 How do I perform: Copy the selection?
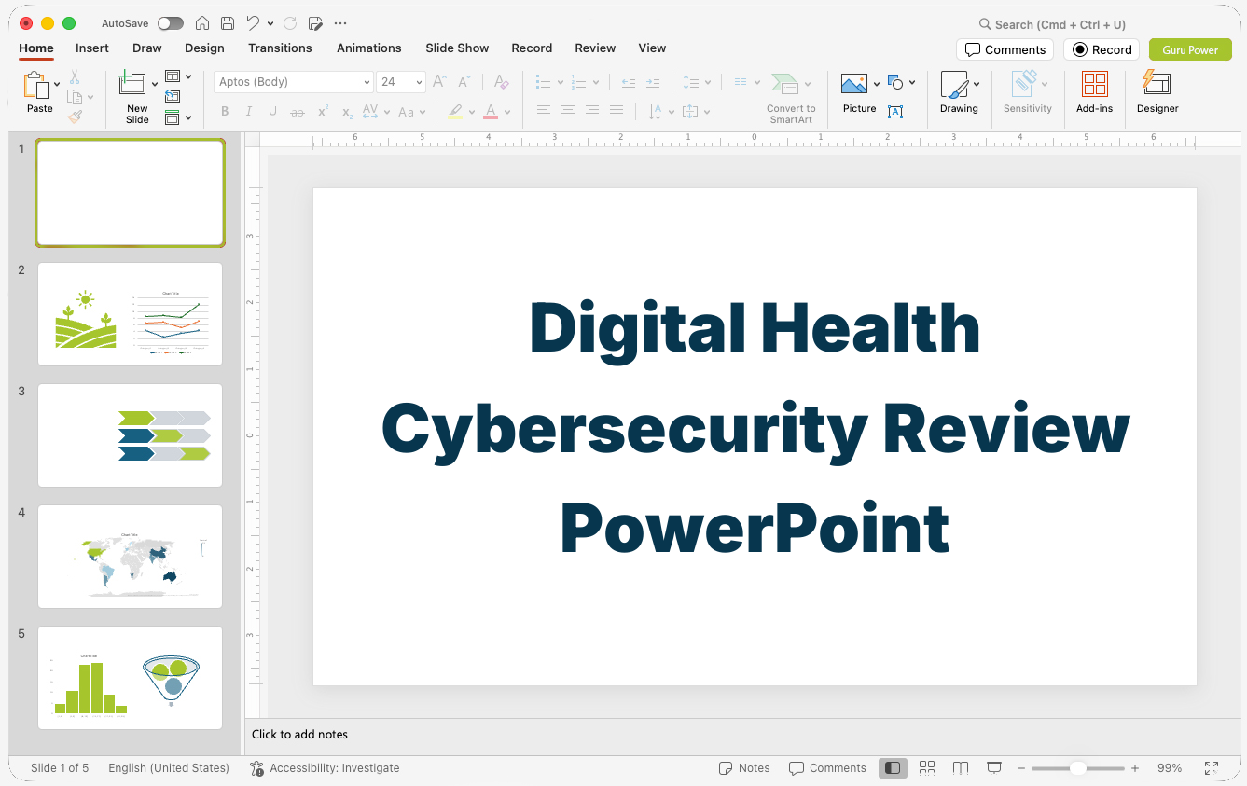coord(75,97)
